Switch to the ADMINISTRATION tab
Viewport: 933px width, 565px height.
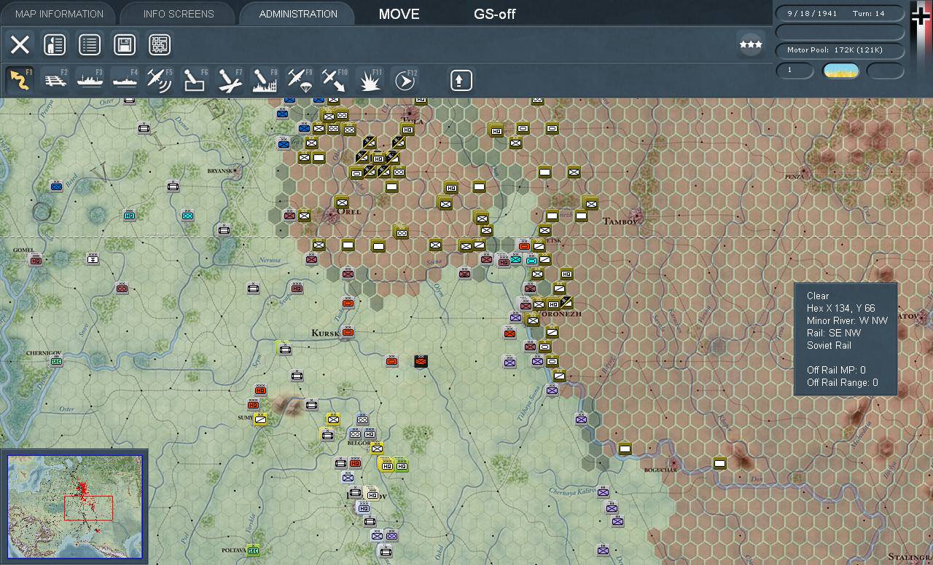tap(298, 14)
